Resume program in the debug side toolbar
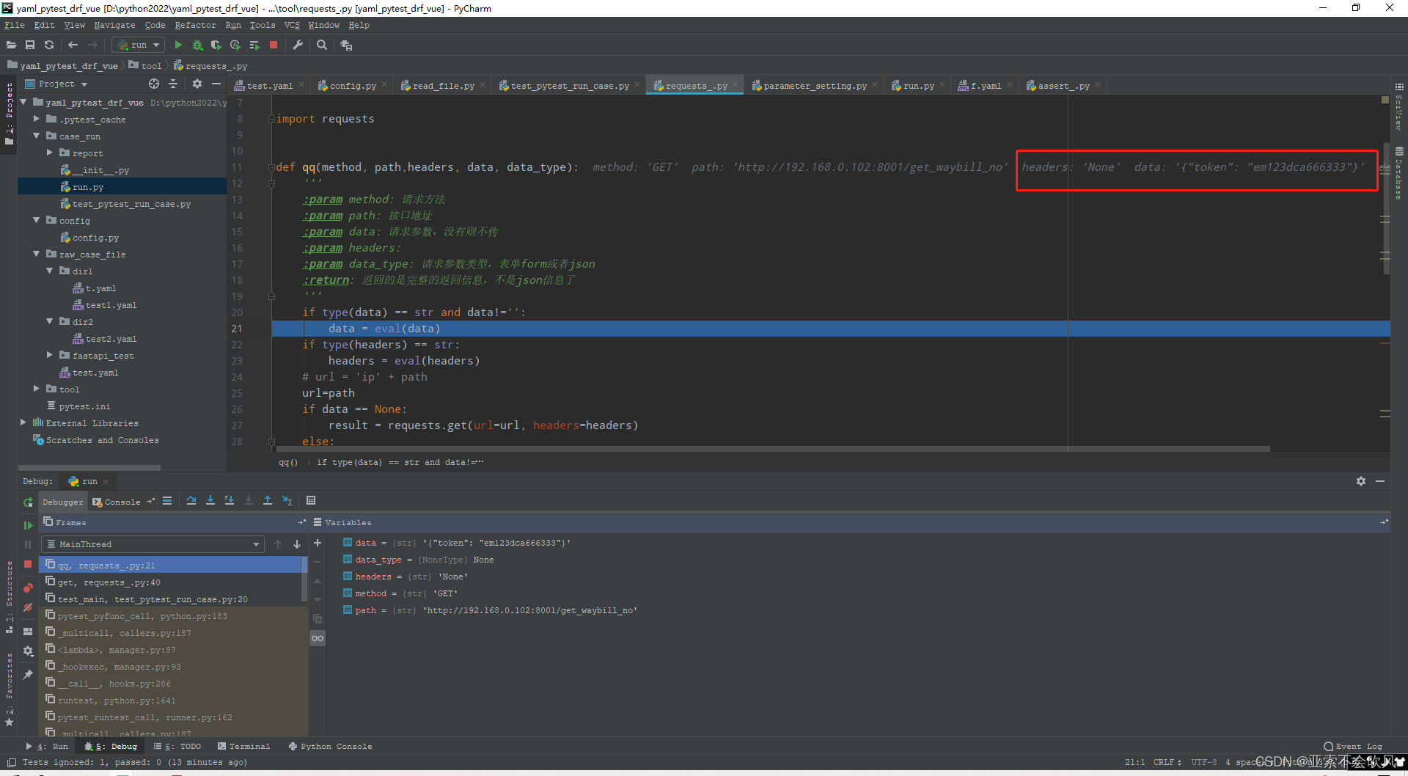Viewport: 1408px width, 776px height. coord(28,525)
